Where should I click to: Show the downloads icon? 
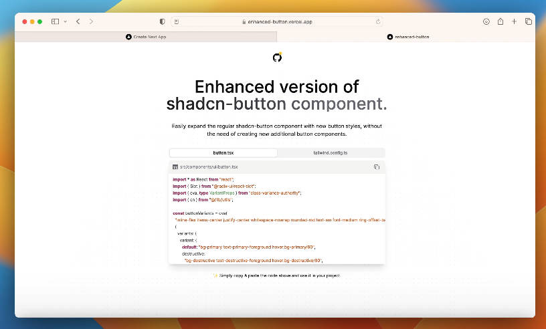(x=486, y=21)
